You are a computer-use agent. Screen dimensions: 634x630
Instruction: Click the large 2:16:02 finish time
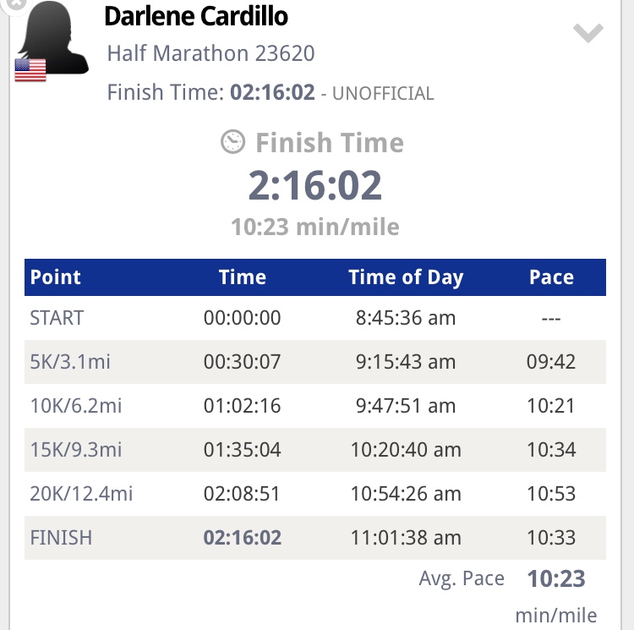click(x=315, y=185)
